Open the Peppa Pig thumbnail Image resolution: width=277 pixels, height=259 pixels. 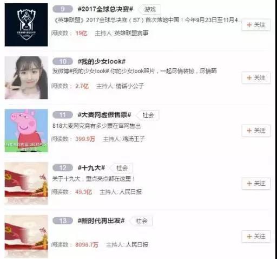26,131
